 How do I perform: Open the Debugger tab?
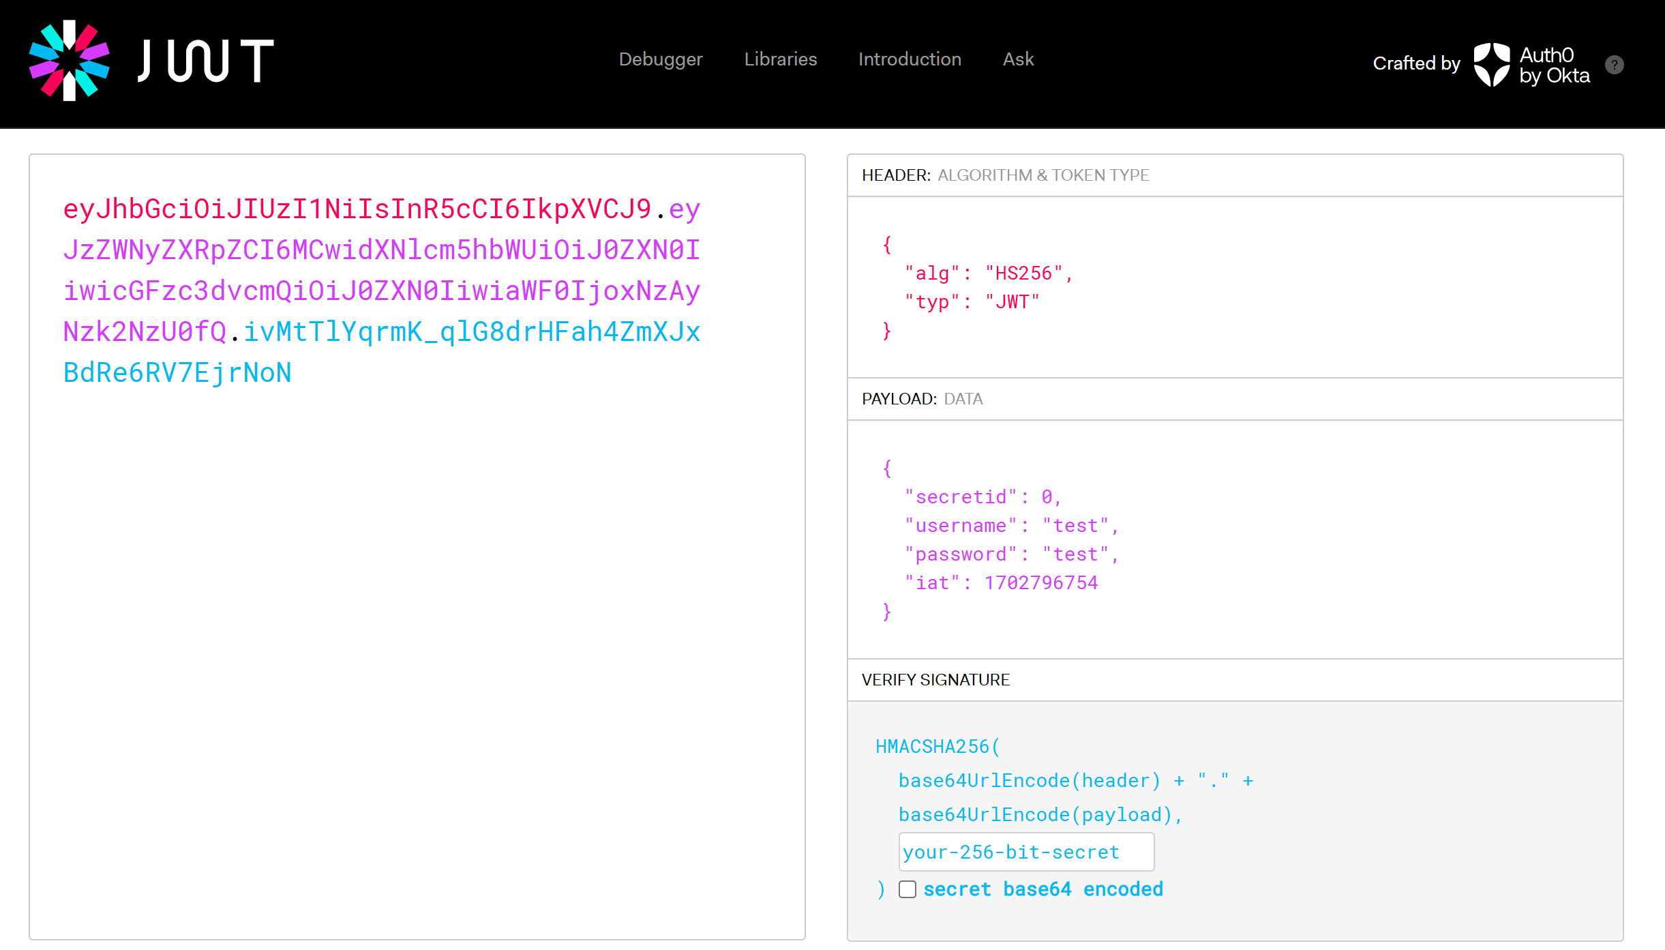661,59
